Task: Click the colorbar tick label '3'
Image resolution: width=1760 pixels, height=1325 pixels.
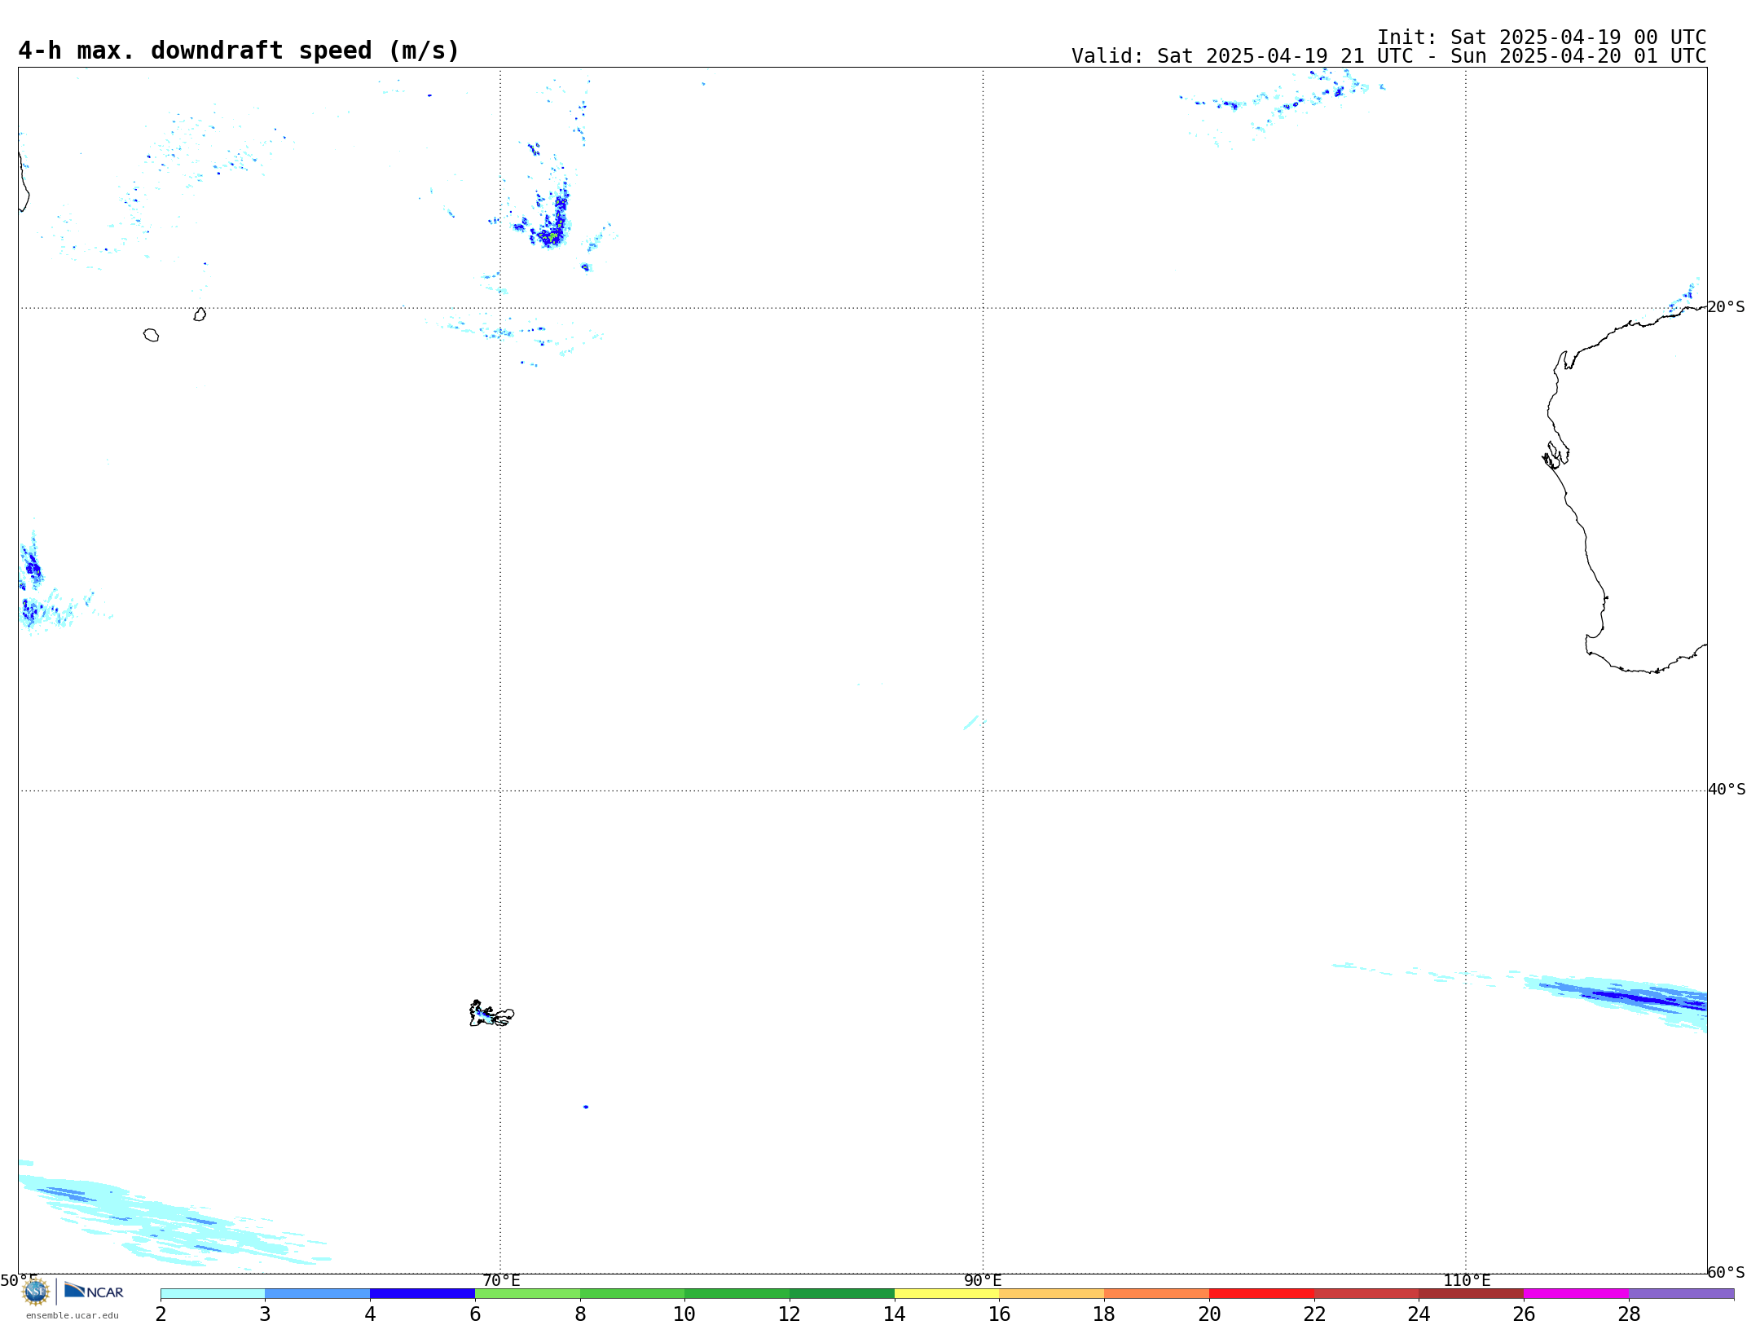Action: (265, 1314)
